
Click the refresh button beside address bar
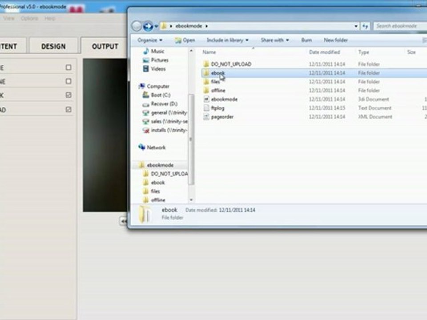click(x=365, y=26)
